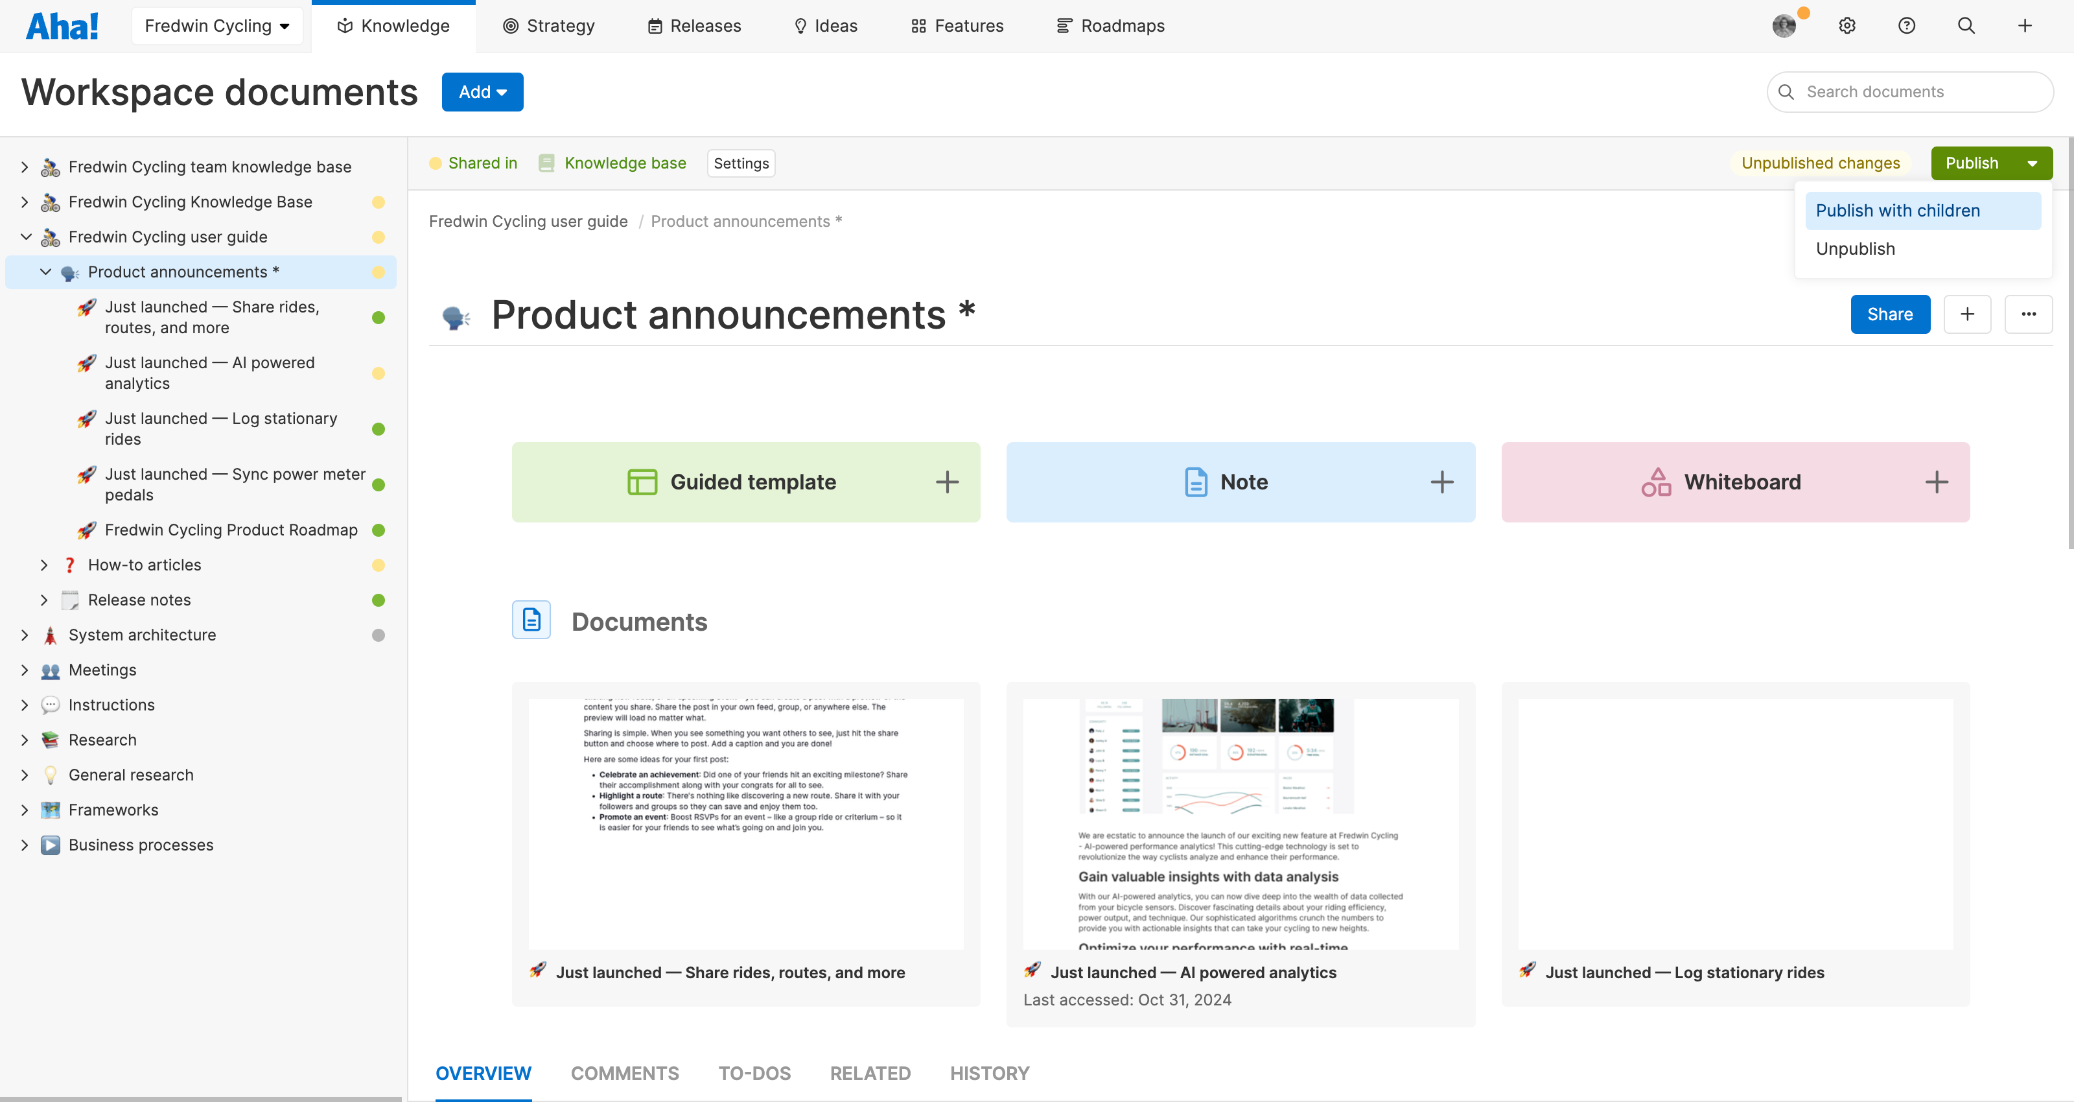Click the plus on the Whiteboard card
Image resolution: width=2074 pixels, height=1102 pixels.
[x=1937, y=482]
